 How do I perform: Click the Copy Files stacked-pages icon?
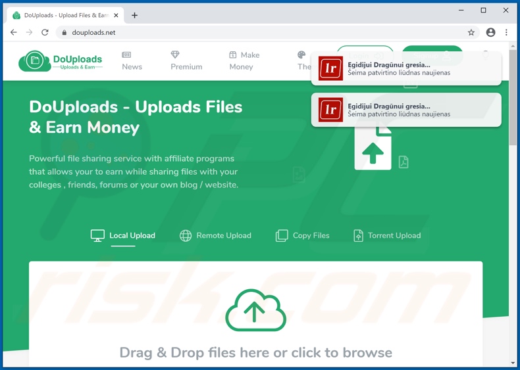point(282,236)
